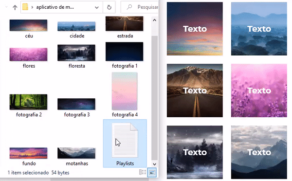Click the 'flores' file name label

[29, 66]
